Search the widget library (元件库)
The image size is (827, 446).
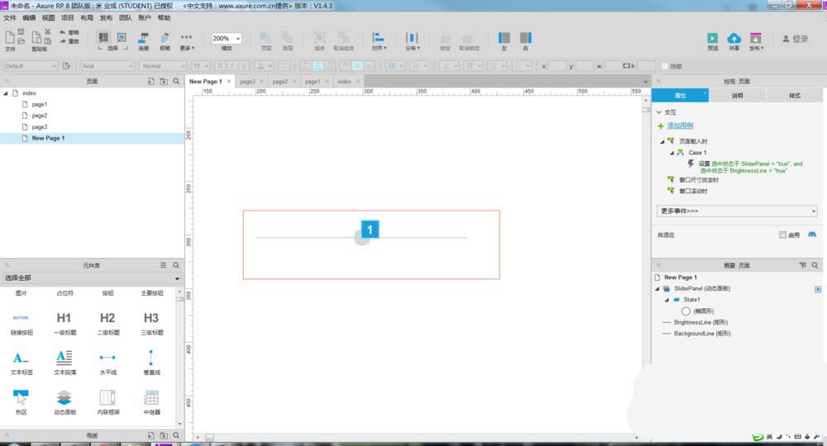pos(176,265)
